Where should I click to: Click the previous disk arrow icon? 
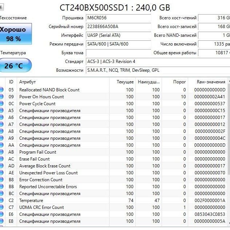tap(1, 7)
